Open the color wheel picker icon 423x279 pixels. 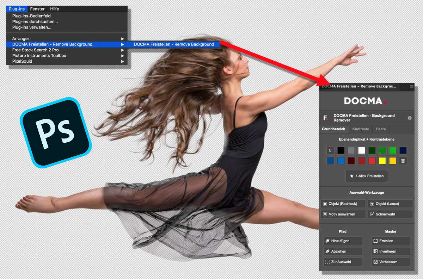(x=330, y=150)
